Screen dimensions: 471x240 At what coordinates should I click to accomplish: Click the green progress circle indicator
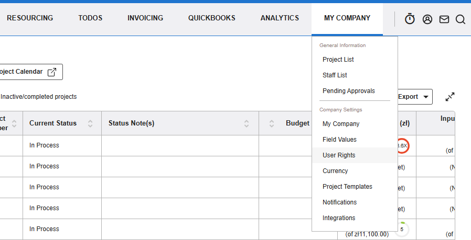(x=402, y=229)
